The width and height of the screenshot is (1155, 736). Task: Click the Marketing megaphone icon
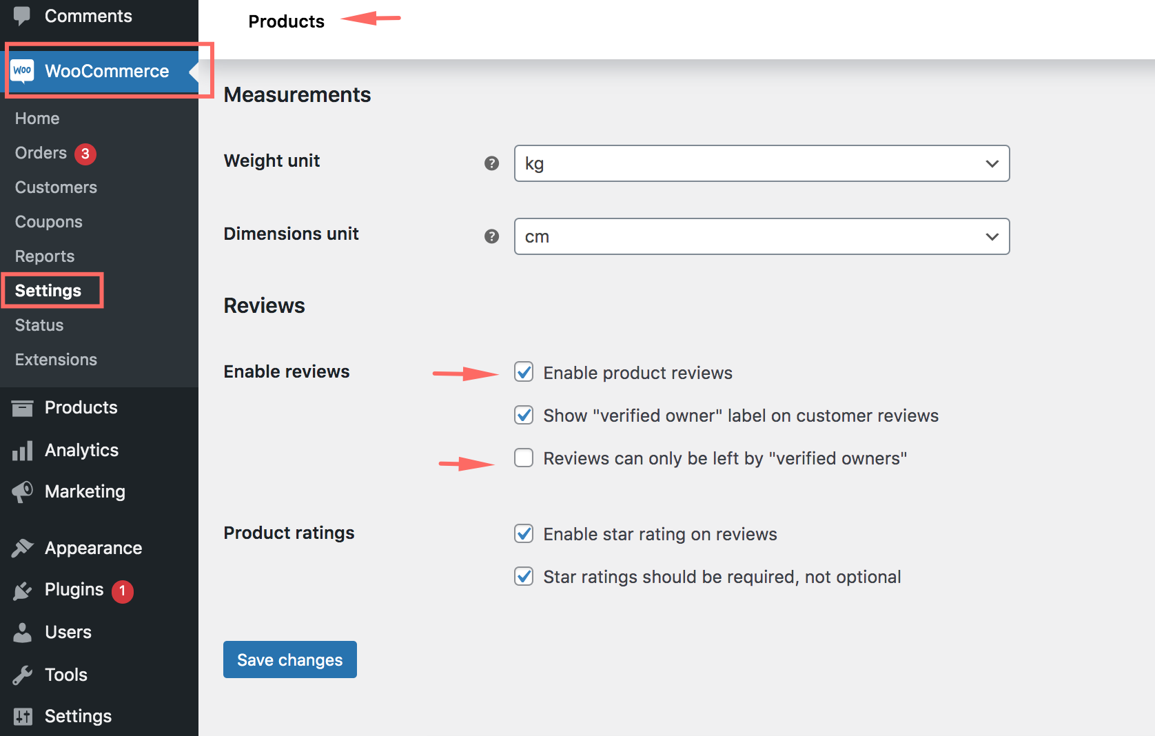tap(22, 492)
